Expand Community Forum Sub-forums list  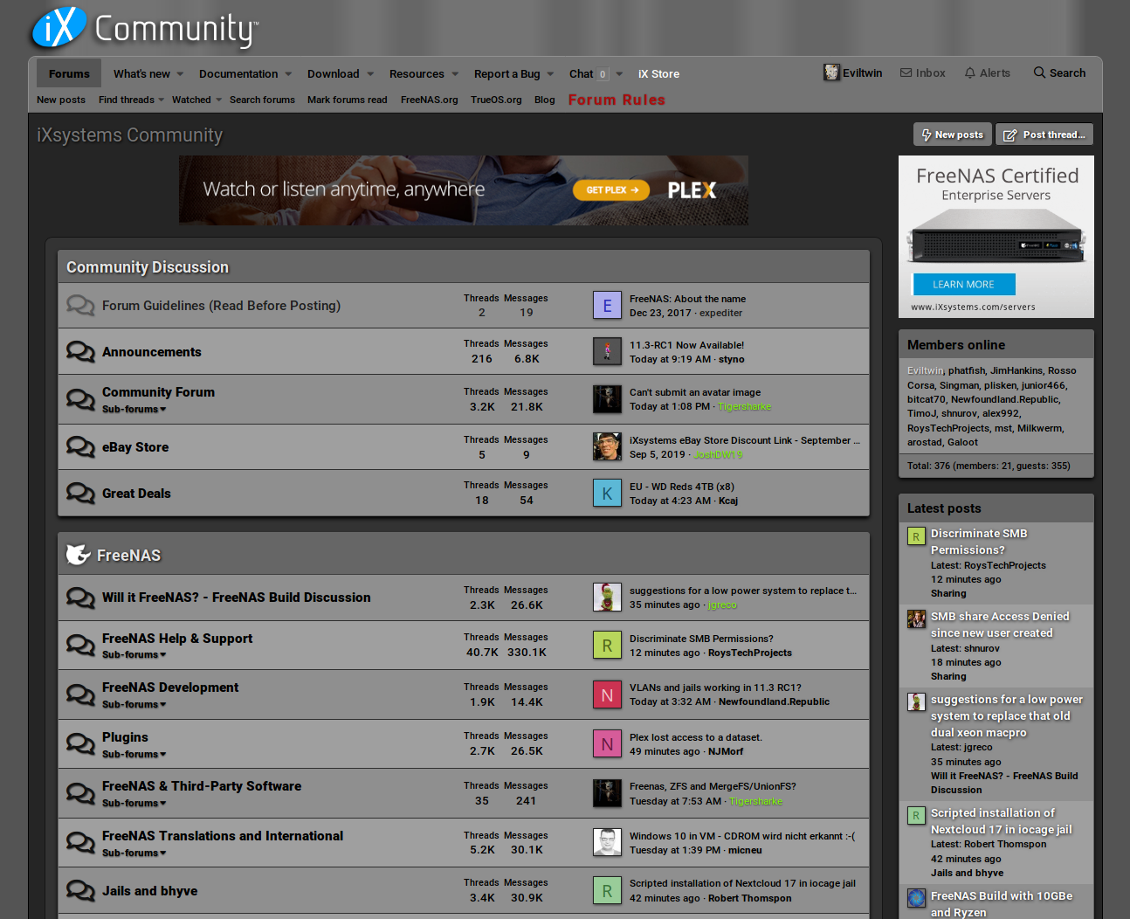point(134,410)
